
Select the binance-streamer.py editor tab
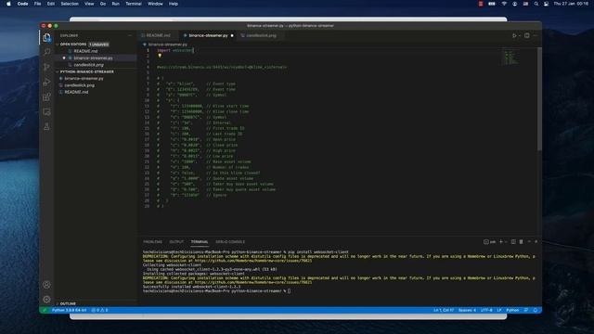coord(208,35)
